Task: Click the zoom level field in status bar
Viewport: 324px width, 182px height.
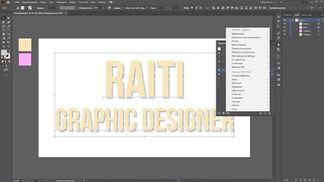Action: pos(17,180)
